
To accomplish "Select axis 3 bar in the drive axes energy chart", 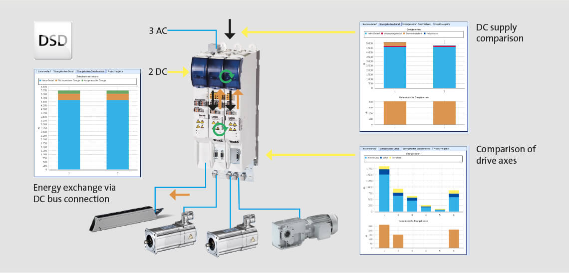I will coord(412,204).
